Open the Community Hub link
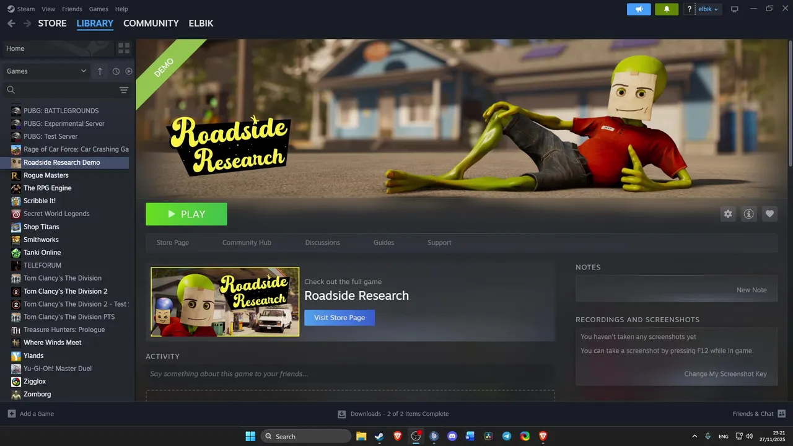 coord(247,243)
